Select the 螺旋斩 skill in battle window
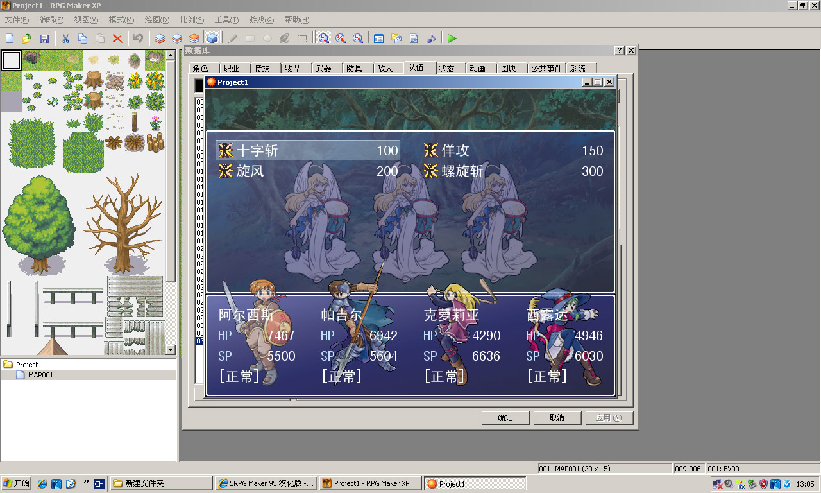Screen dimensions: 821x493 [513, 171]
